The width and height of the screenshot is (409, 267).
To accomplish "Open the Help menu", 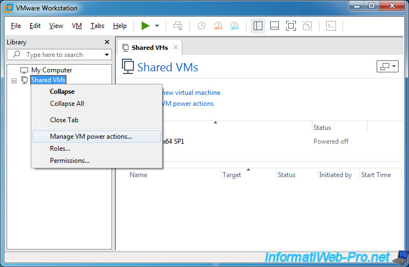I will pyautogui.click(x=120, y=26).
